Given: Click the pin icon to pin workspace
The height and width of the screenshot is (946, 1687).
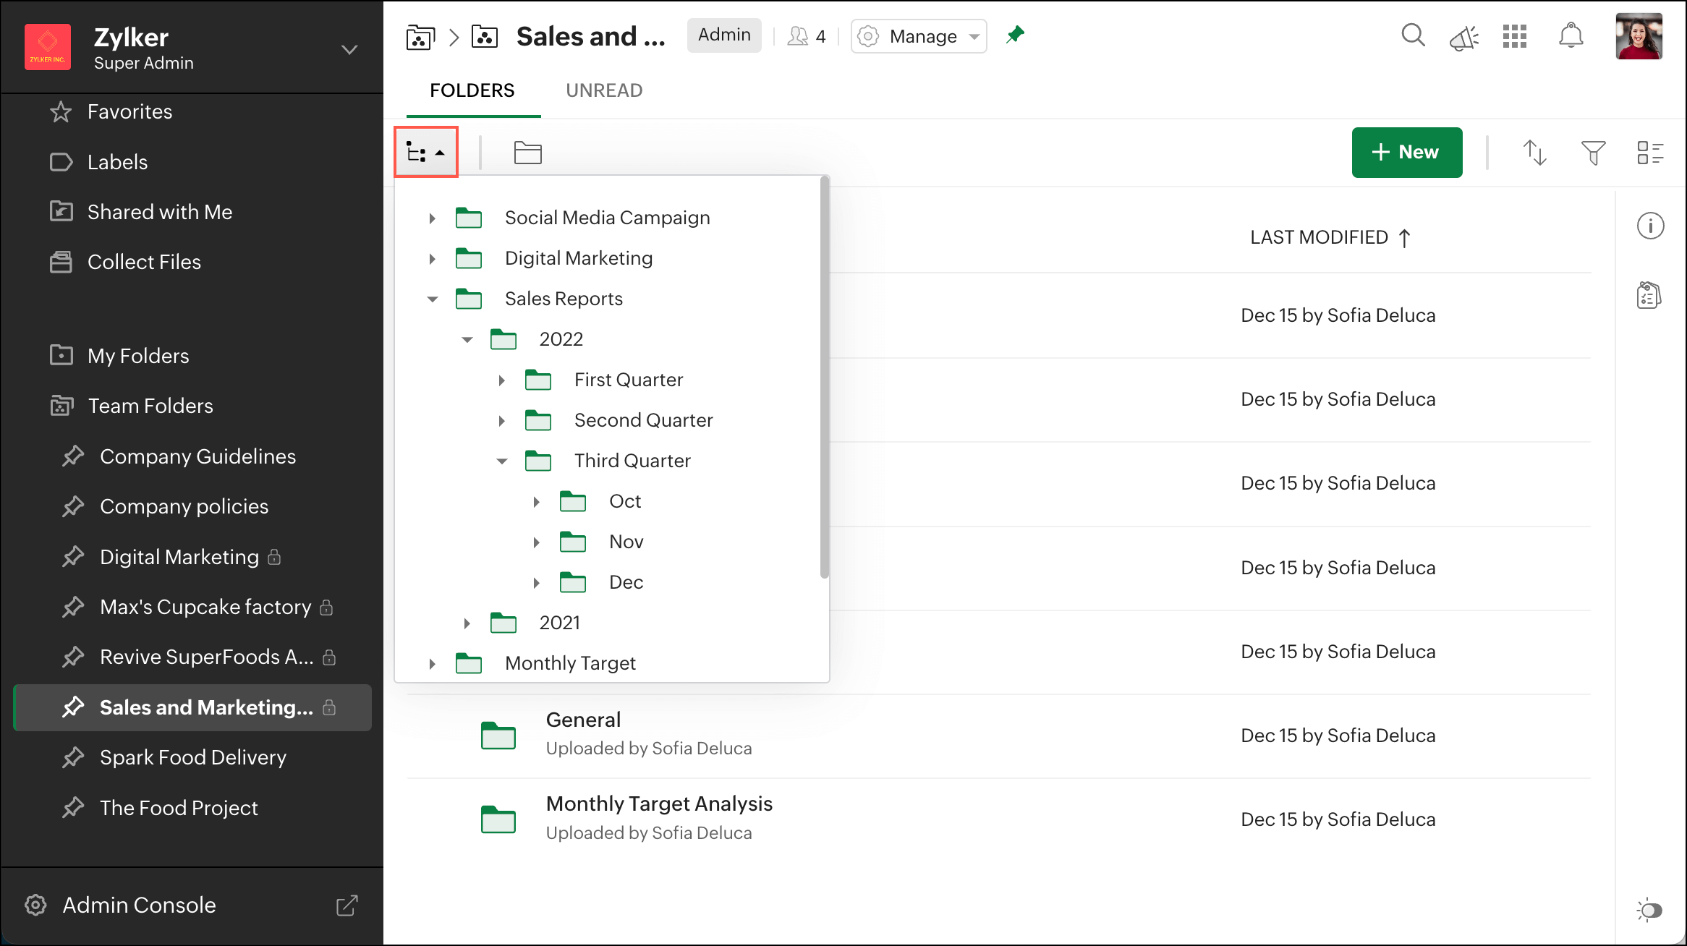Looking at the screenshot, I should pyautogui.click(x=1017, y=35).
